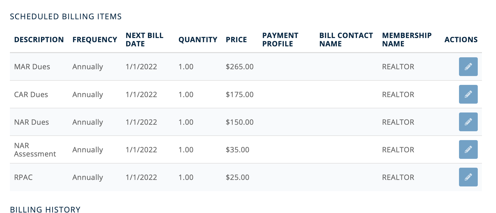Click the Price column header

click(x=236, y=40)
